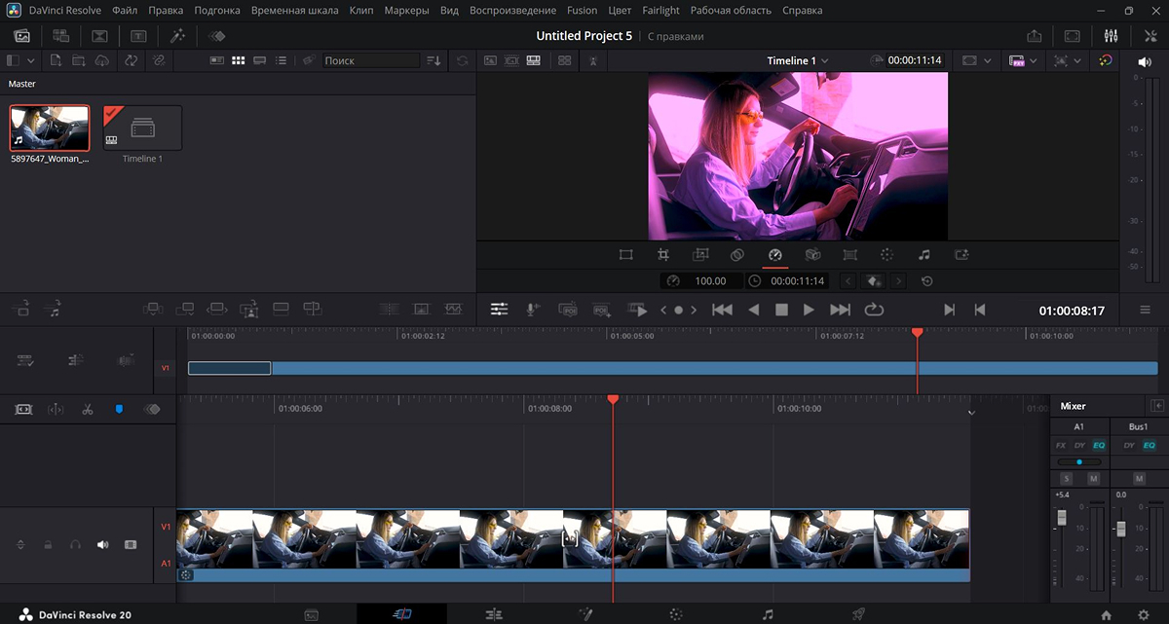Toggle the Loop playback button
Screen dimensions: 1169x624
point(874,310)
